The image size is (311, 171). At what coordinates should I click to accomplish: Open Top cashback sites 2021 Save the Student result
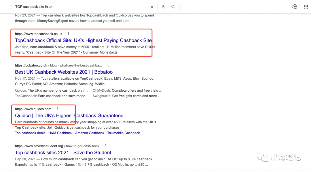(63, 153)
